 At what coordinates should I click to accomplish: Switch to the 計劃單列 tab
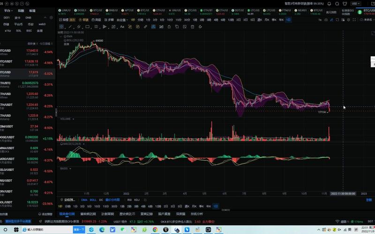(x=108, y=214)
